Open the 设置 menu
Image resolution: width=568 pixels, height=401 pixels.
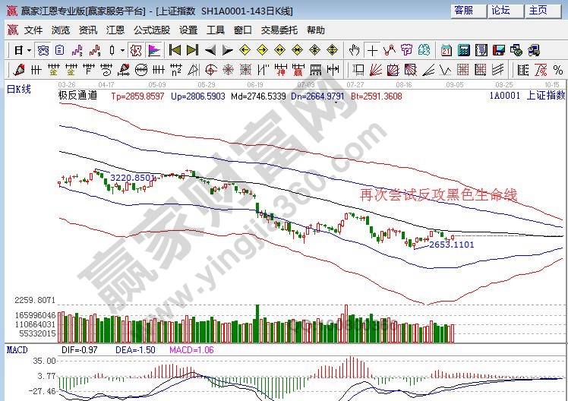click(188, 30)
